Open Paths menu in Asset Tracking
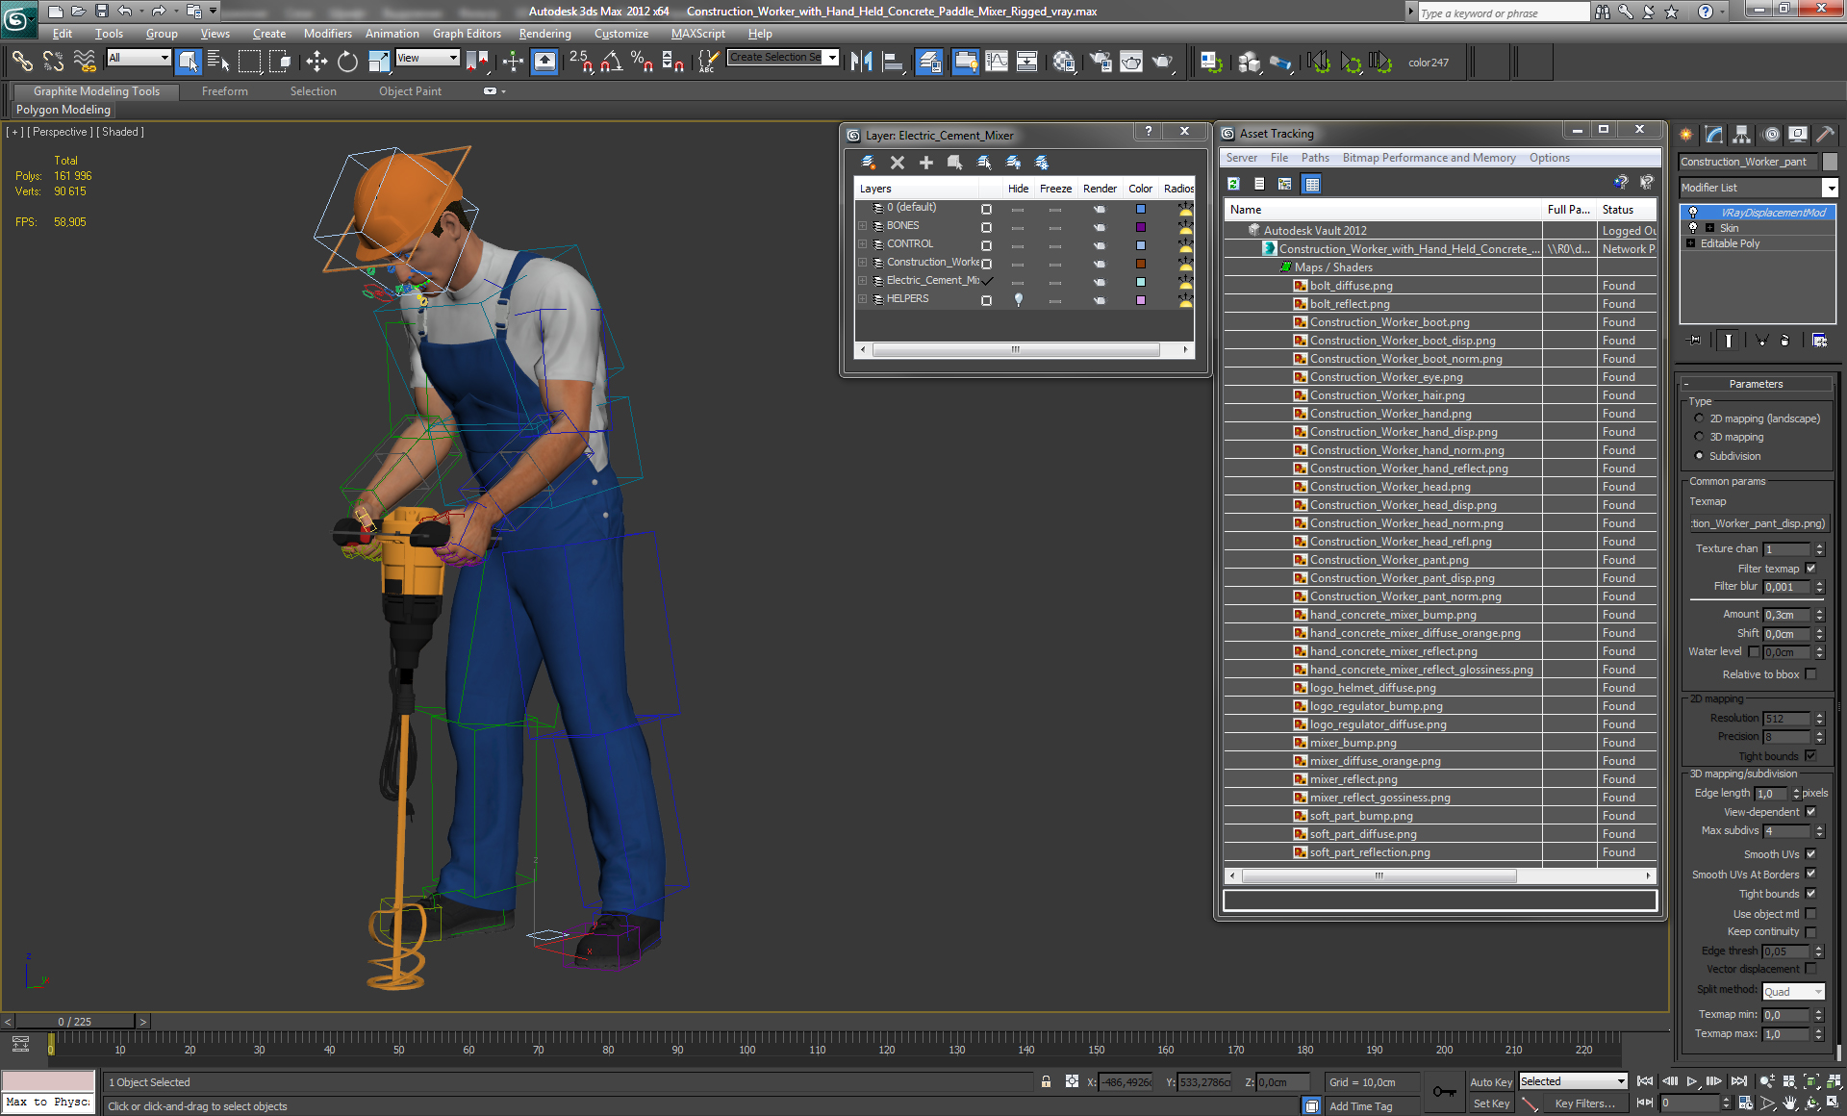 click(1314, 158)
